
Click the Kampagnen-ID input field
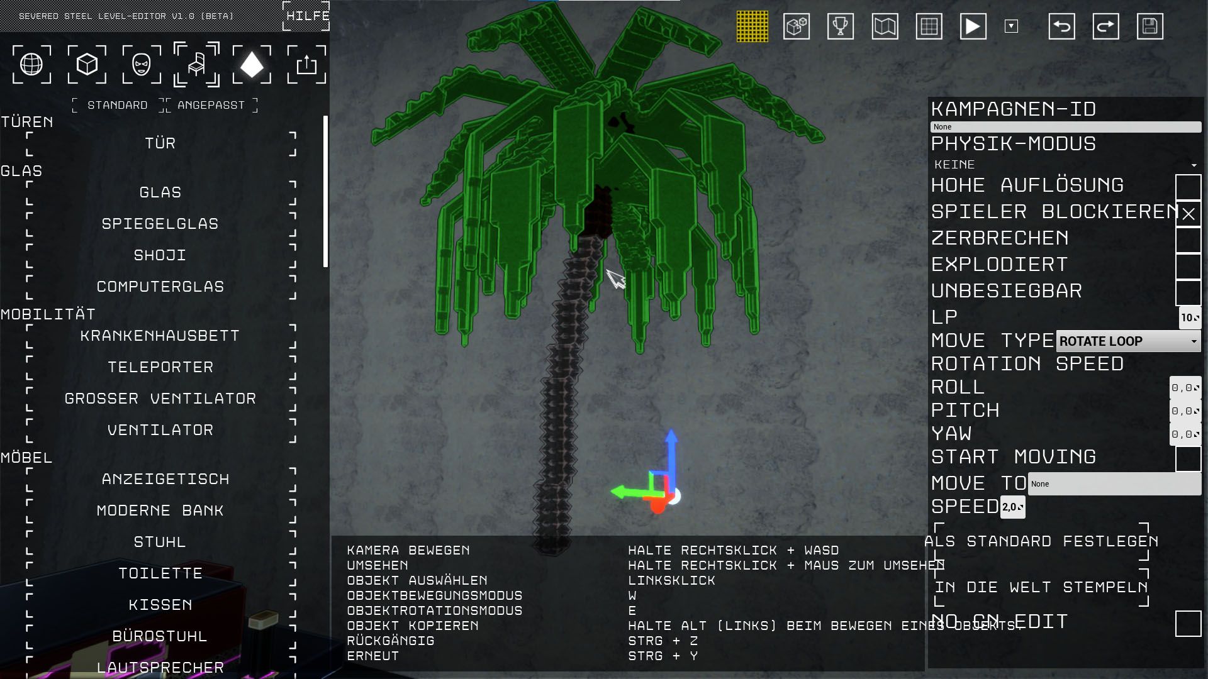[1066, 127]
